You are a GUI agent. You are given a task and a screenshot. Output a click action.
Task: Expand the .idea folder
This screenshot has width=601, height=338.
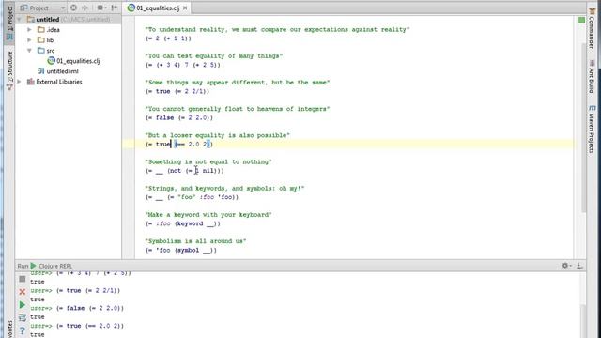coord(29,29)
